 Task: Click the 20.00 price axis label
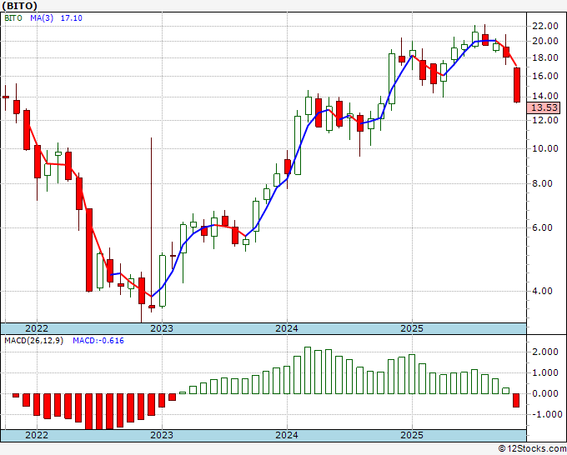click(545, 41)
